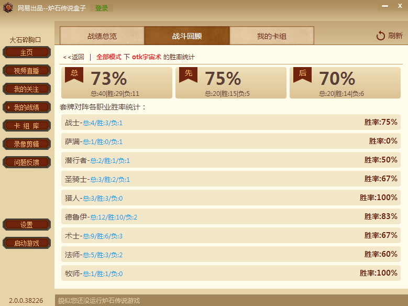The image size is (408, 306).
Task: Minimize the Hearthstone Box window
Action: point(385,6)
